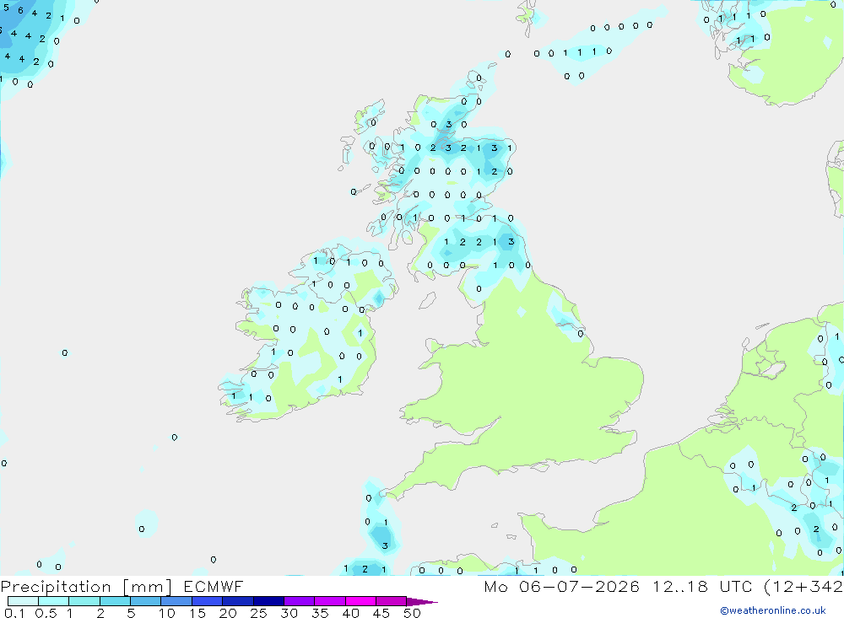Select the 35–40 mm purple legend box

pos(330,601)
